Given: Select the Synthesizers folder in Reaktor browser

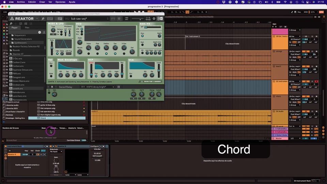Looking at the screenshot, I should point(20,43).
